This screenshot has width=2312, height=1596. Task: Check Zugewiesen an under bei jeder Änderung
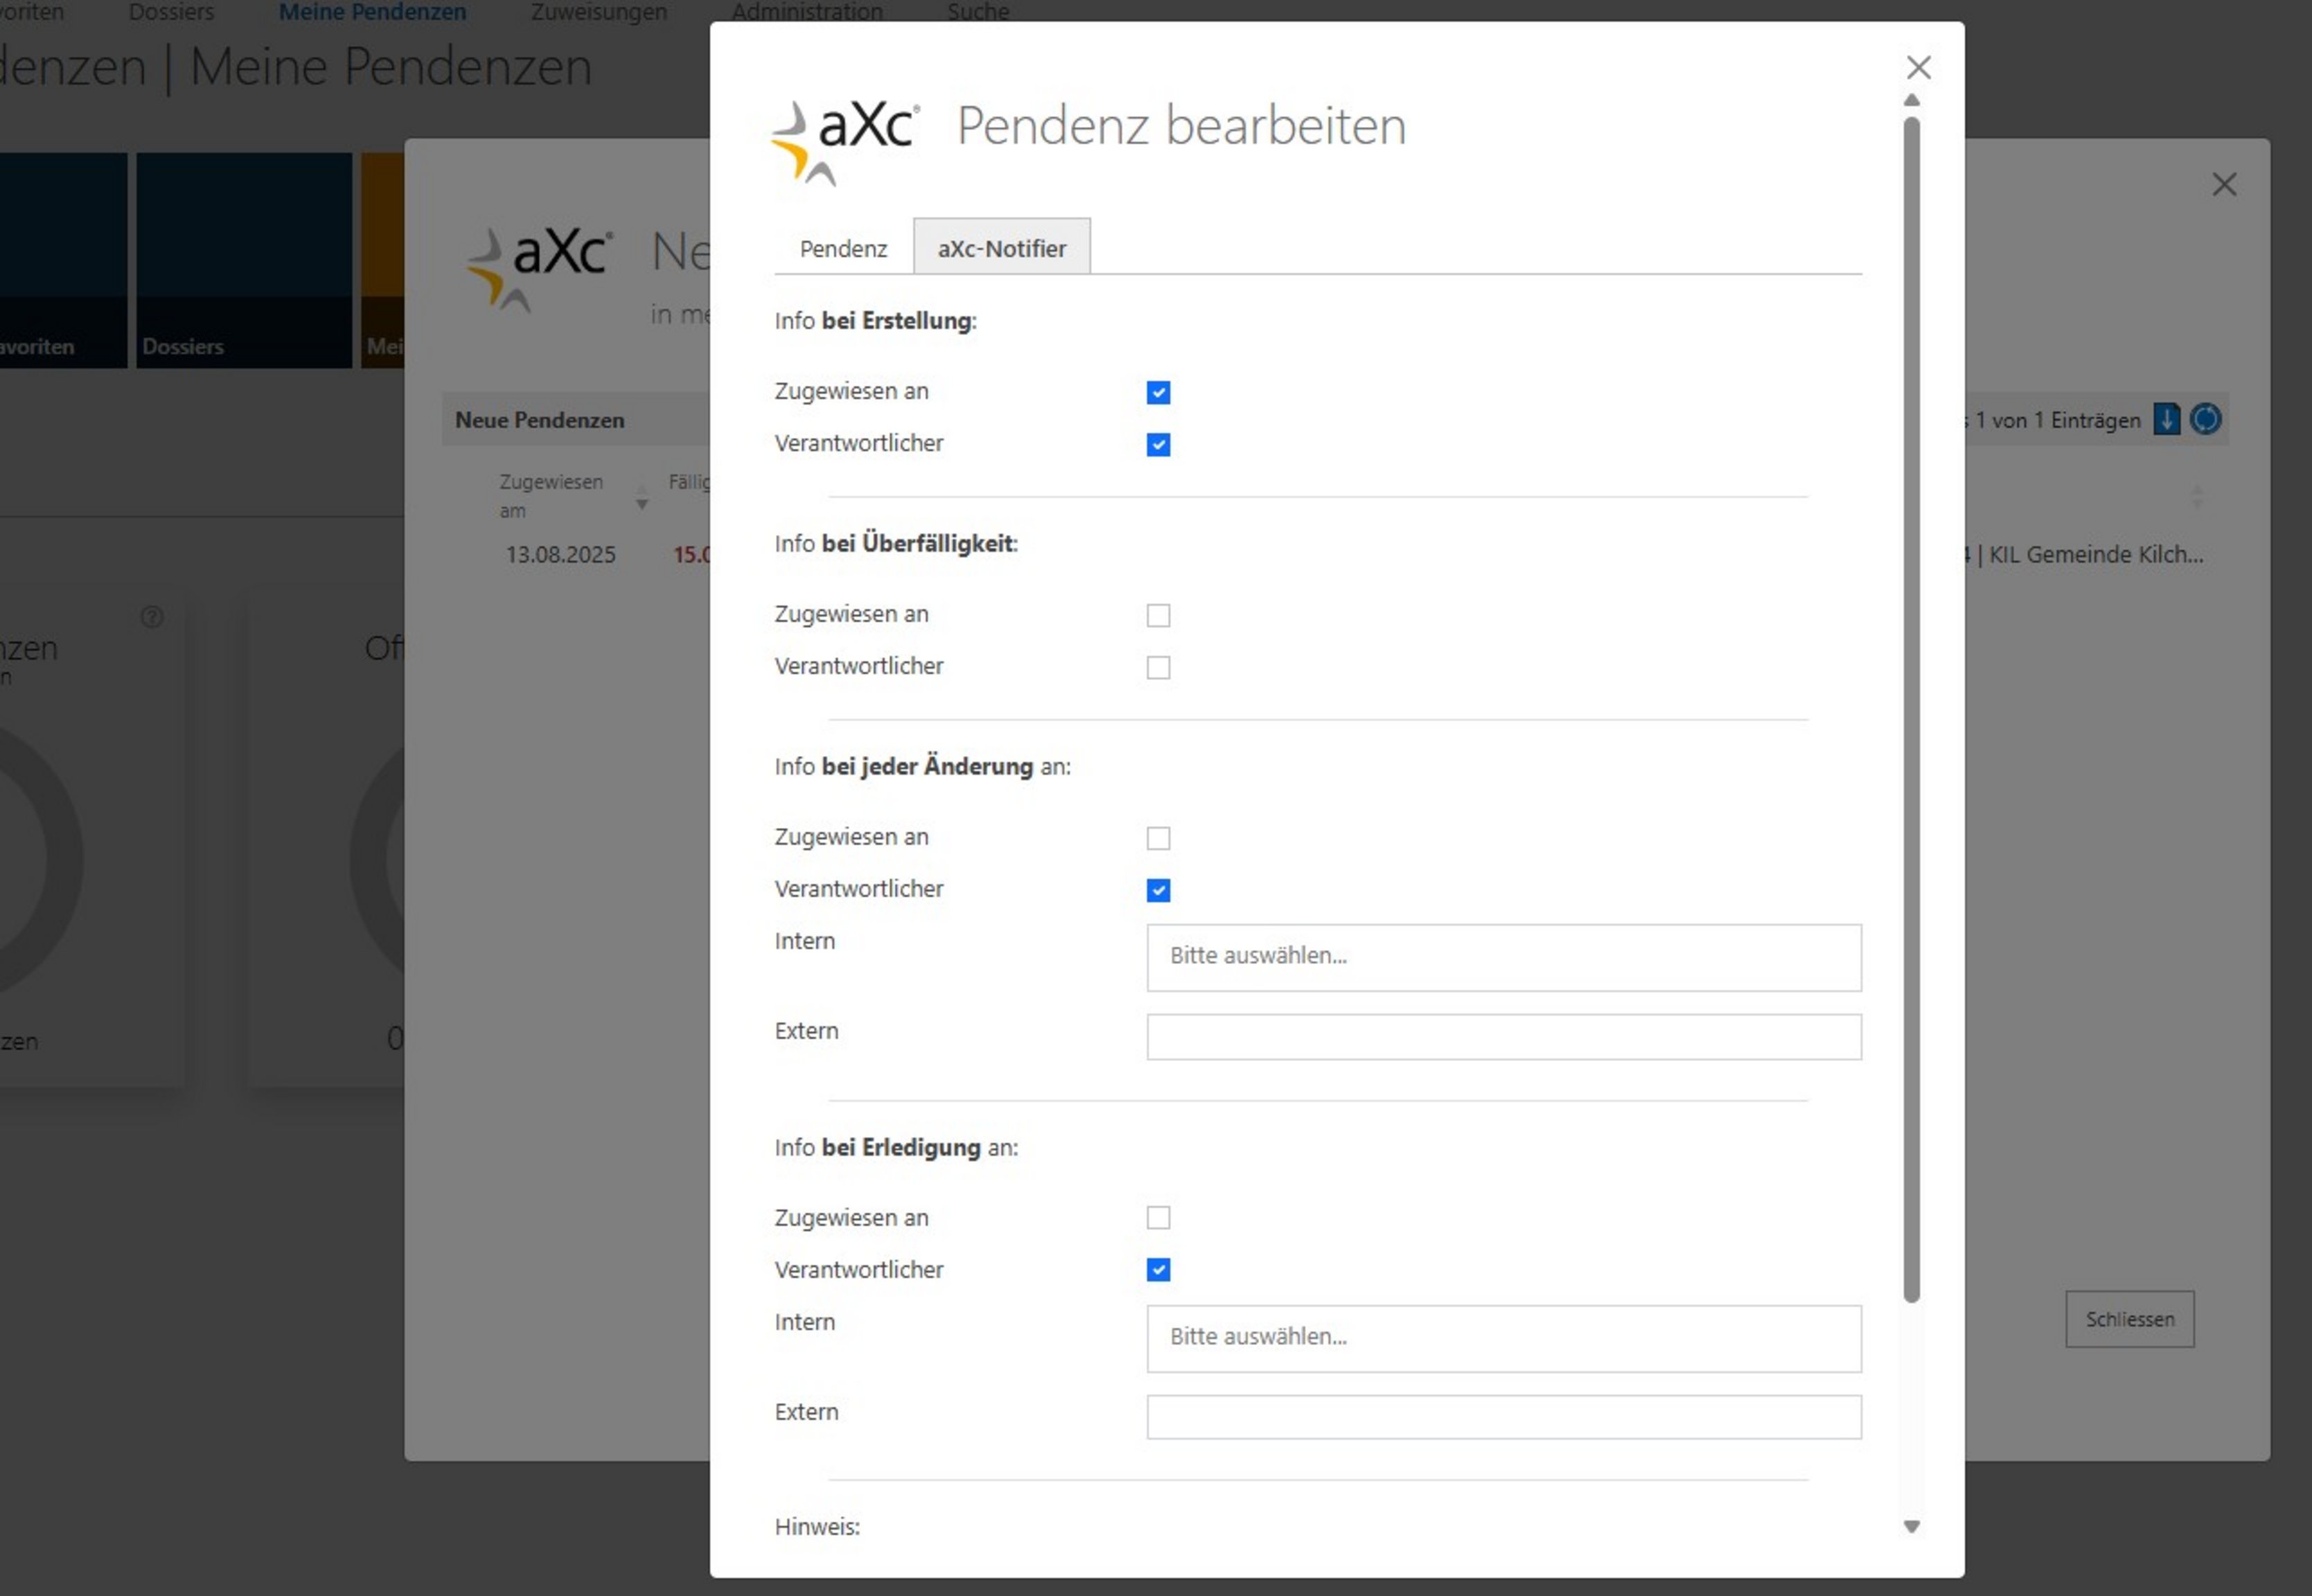(x=1158, y=838)
